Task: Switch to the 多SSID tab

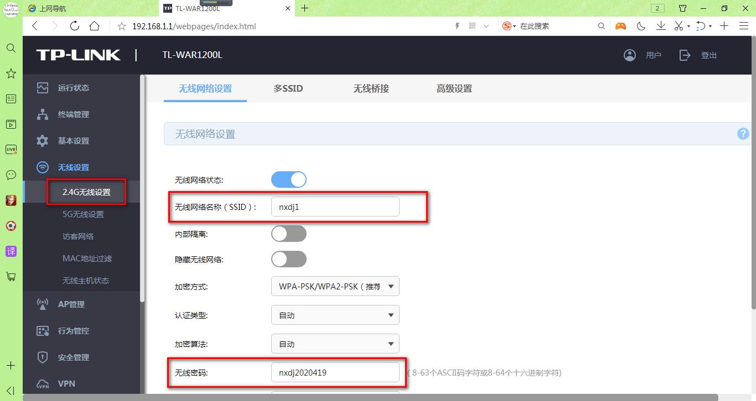Action: [288, 88]
